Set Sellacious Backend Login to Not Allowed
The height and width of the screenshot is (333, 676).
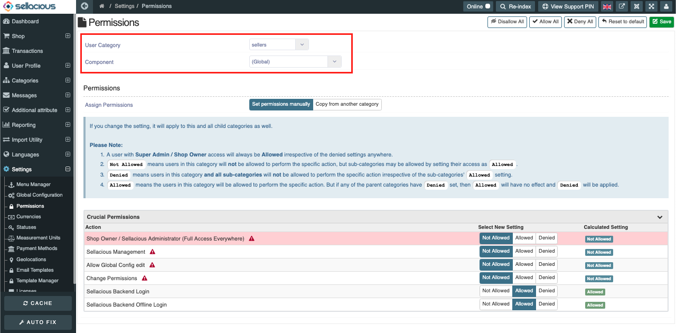tap(496, 291)
